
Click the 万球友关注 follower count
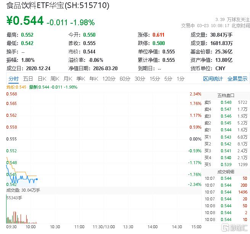click(232, 19)
